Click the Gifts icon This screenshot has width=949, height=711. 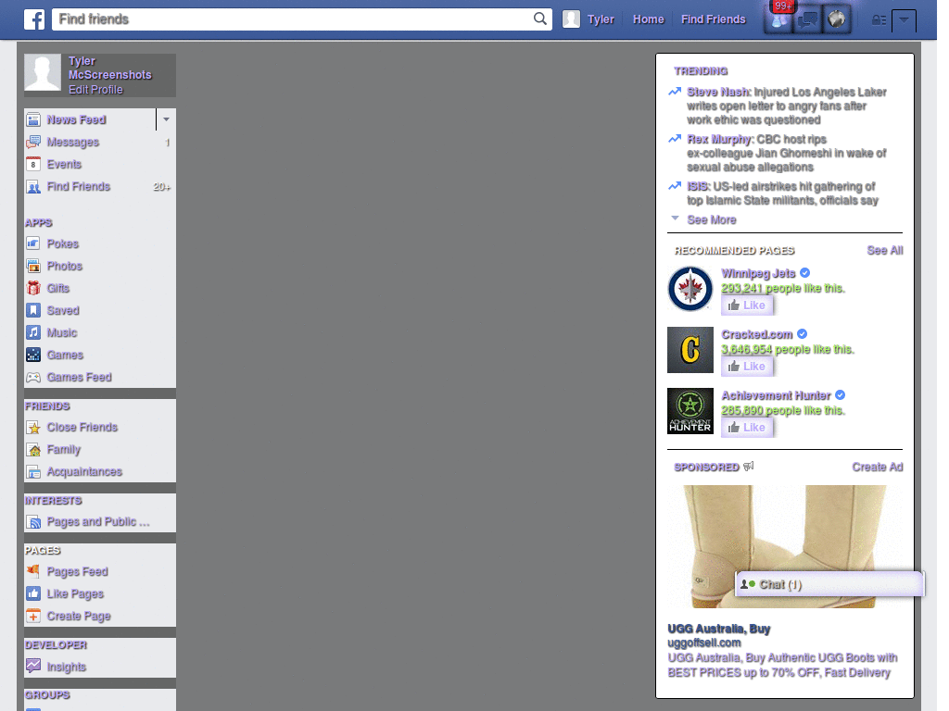(x=33, y=288)
